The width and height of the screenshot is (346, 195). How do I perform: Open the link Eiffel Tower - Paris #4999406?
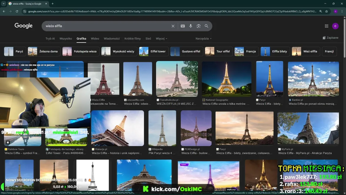coord(66,153)
